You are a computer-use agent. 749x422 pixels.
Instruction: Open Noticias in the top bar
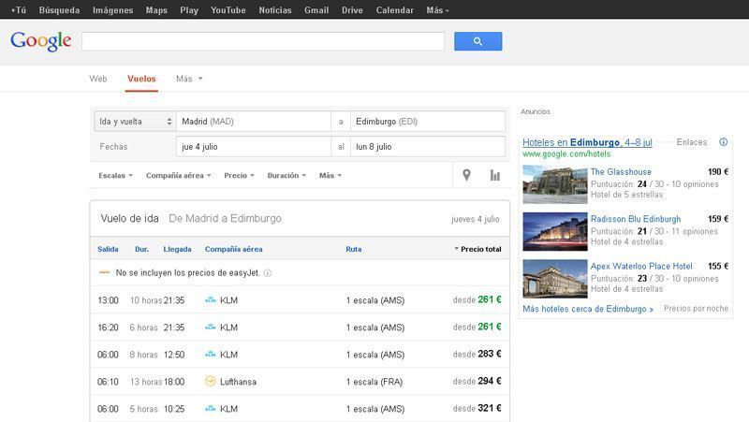tap(275, 10)
